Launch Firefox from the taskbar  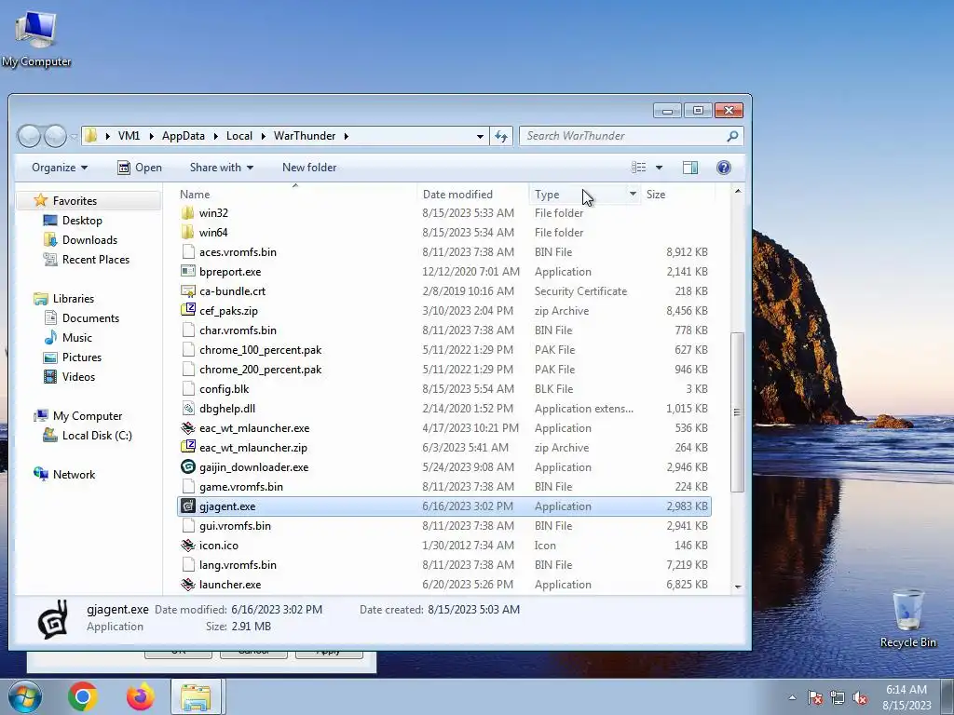click(x=140, y=696)
